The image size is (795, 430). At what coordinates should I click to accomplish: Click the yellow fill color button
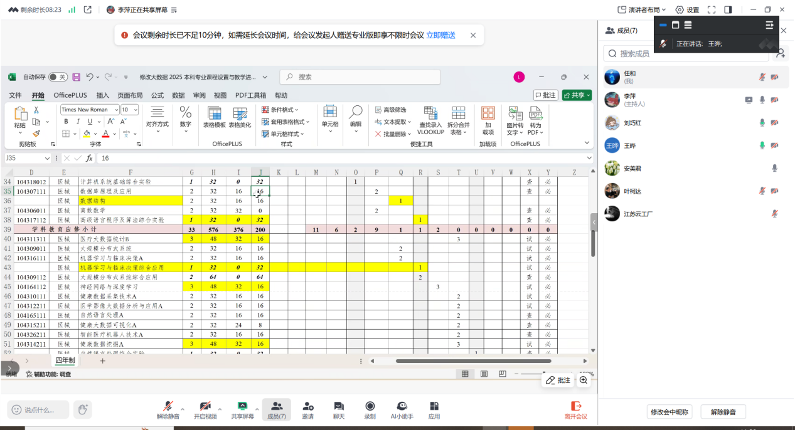coord(87,134)
